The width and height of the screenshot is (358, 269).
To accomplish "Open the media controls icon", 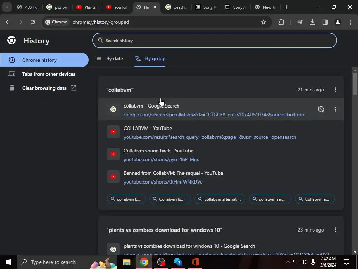I will pos(300,22).
